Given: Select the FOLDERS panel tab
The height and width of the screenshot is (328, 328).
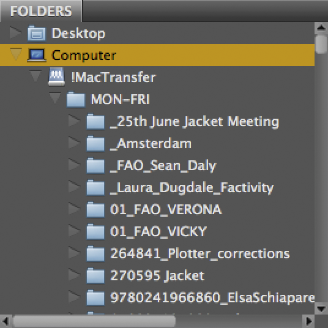Looking at the screenshot, I should (41, 11).
